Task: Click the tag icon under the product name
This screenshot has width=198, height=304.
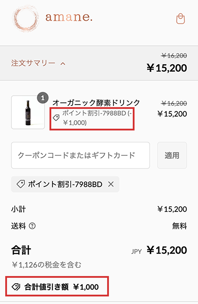Action: point(56,117)
